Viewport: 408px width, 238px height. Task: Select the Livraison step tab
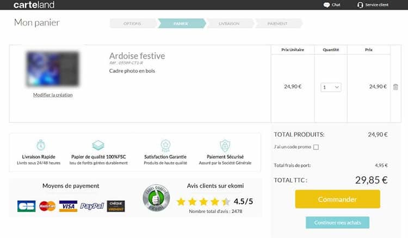coord(228,23)
